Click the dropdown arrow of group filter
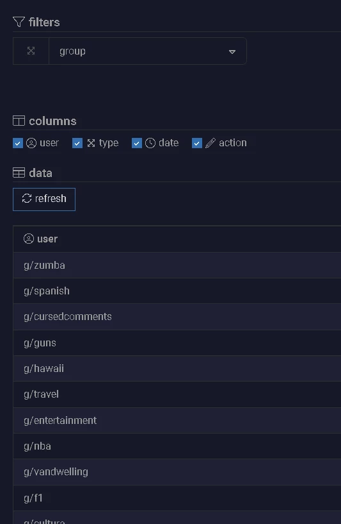341x524 pixels. pyautogui.click(x=232, y=52)
